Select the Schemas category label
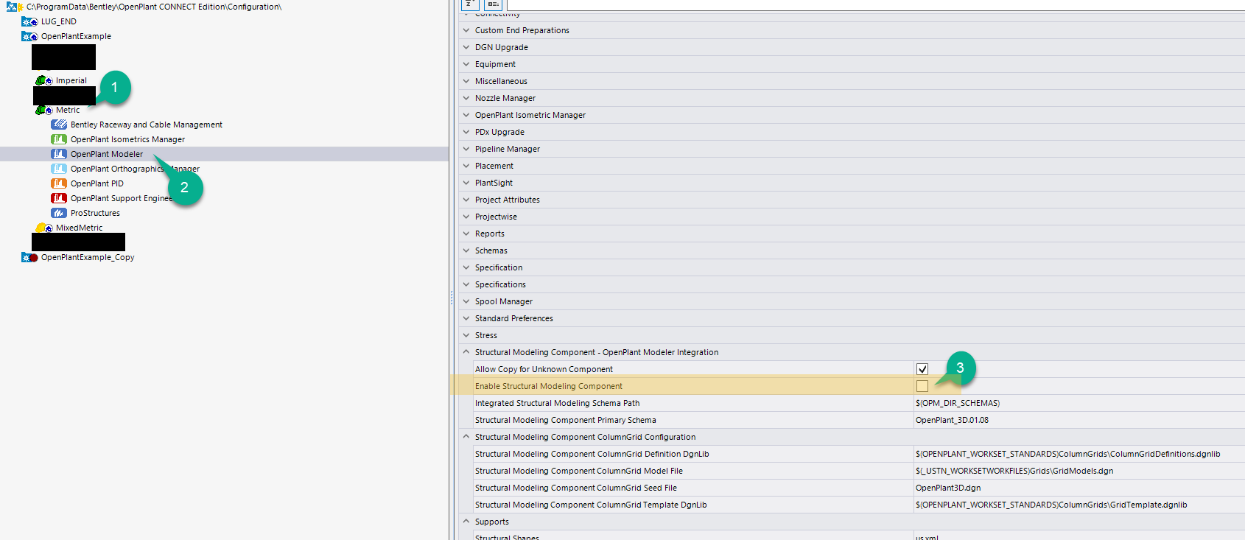The width and height of the screenshot is (1245, 540). coord(491,250)
